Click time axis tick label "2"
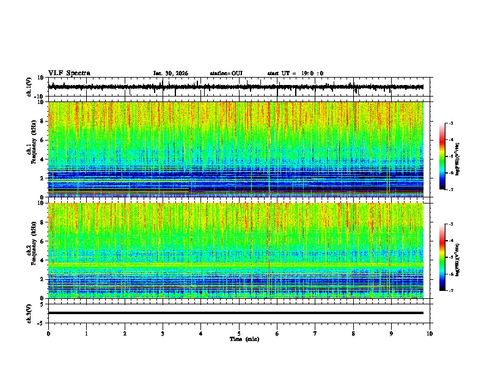This screenshot has height=374, width=484. pyautogui.click(x=125, y=334)
